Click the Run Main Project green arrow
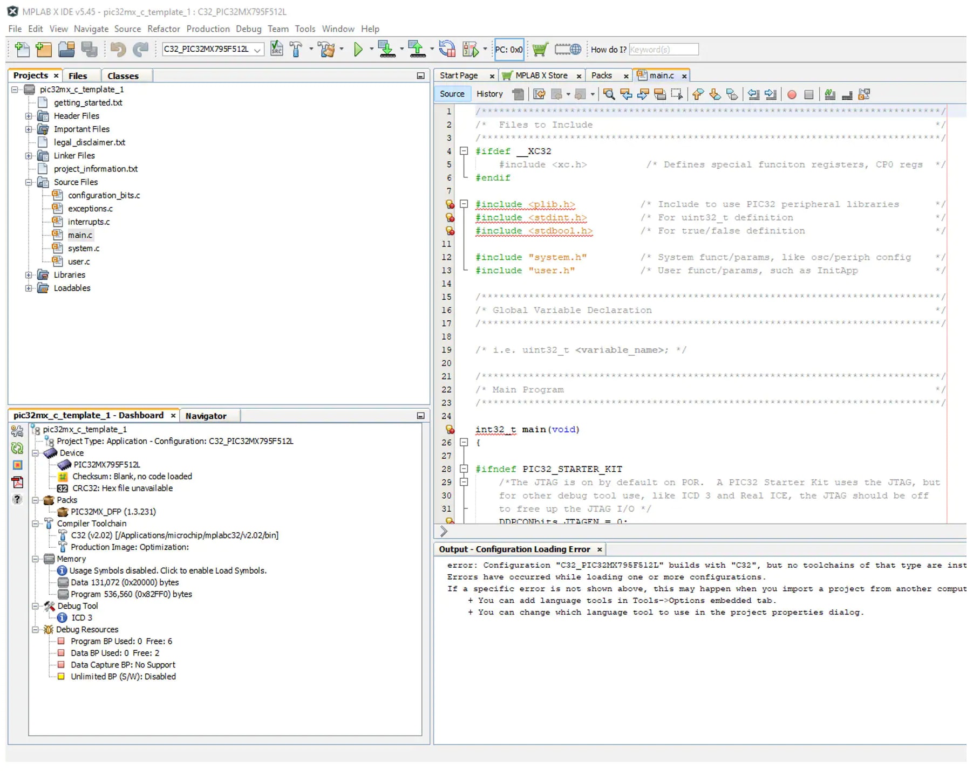 358,50
